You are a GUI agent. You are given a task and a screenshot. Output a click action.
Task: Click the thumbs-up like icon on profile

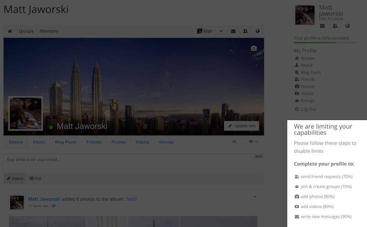(234, 142)
